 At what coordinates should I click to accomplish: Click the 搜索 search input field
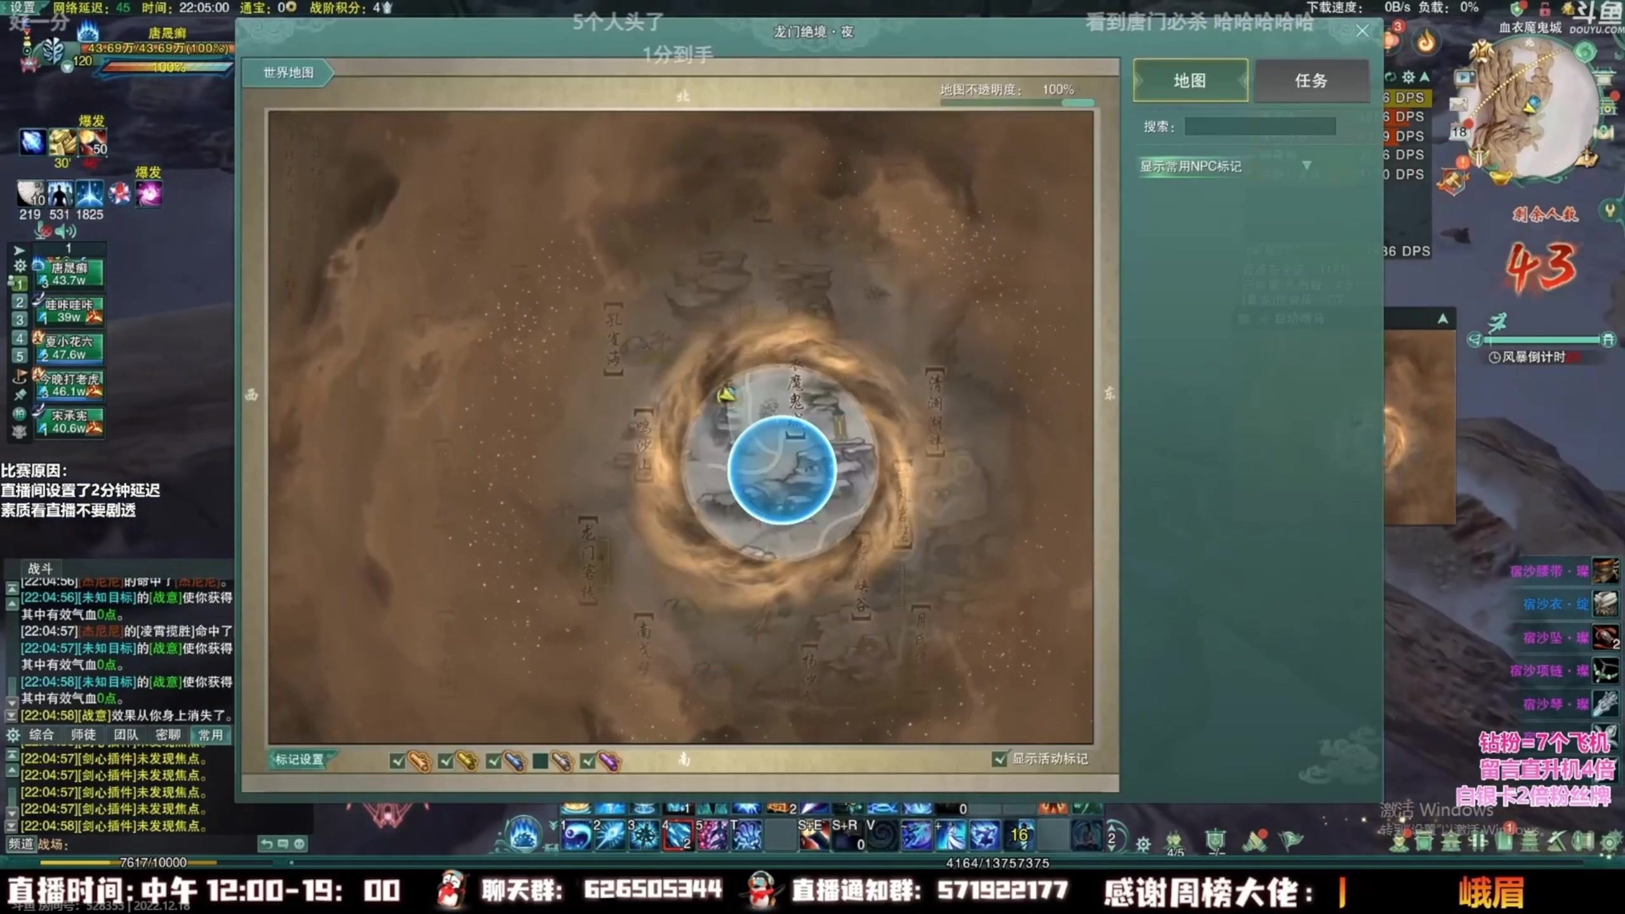coord(1260,126)
